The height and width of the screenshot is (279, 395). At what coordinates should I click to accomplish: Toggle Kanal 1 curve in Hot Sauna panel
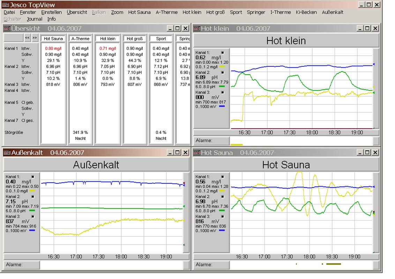(x=223, y=177)
